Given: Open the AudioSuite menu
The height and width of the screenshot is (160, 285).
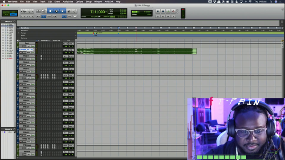Looking at the screenshot, I should pos(68,2).
